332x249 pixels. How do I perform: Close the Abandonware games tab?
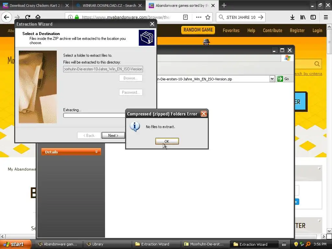pyautogui.click(x=213, y=6)
